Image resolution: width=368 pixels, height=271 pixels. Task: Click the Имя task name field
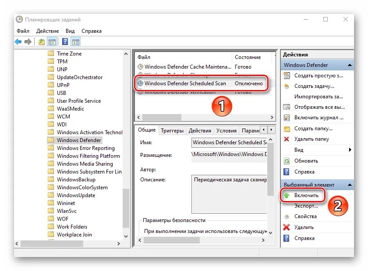(229, 142)
